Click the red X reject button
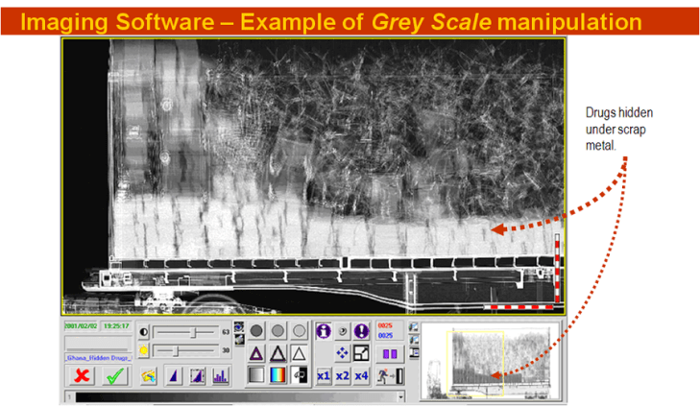This screenshot has width=700, height=406. pos(83,375)
